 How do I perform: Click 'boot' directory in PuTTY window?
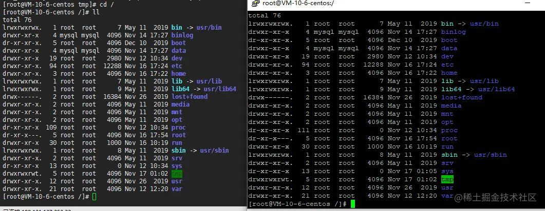coord(449,40)
